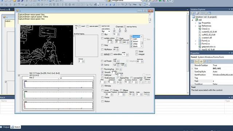Open Properties panel options dropdown arrow

[229, 53]
